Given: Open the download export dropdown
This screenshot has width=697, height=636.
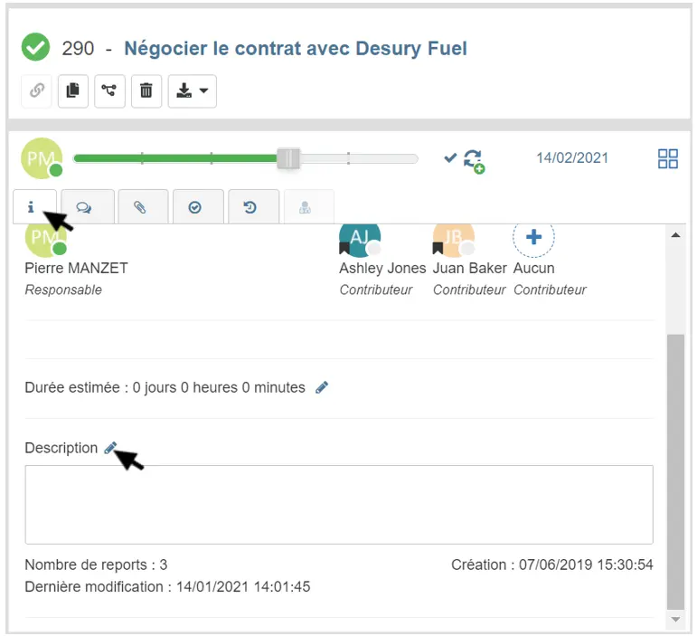Looking at the screenshot, I should [192, 90].
